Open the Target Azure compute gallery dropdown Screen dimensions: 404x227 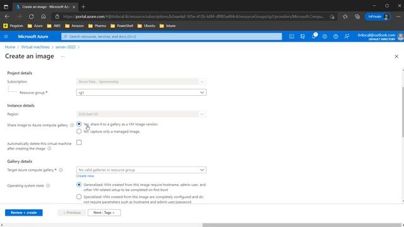point(141,170)
